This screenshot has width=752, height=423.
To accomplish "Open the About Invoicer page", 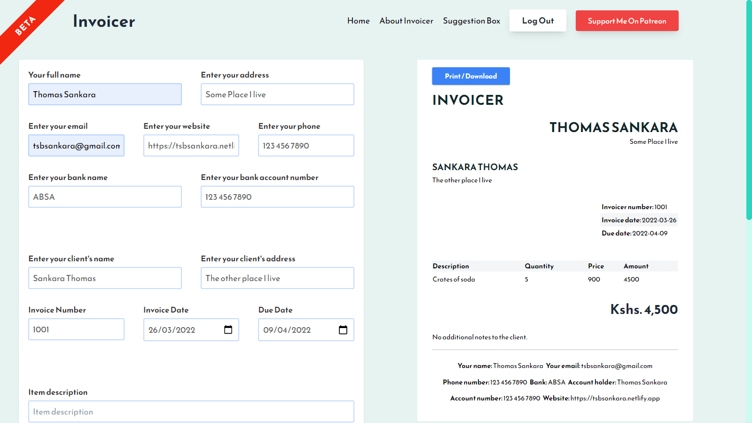I will [x=406, y=21].
